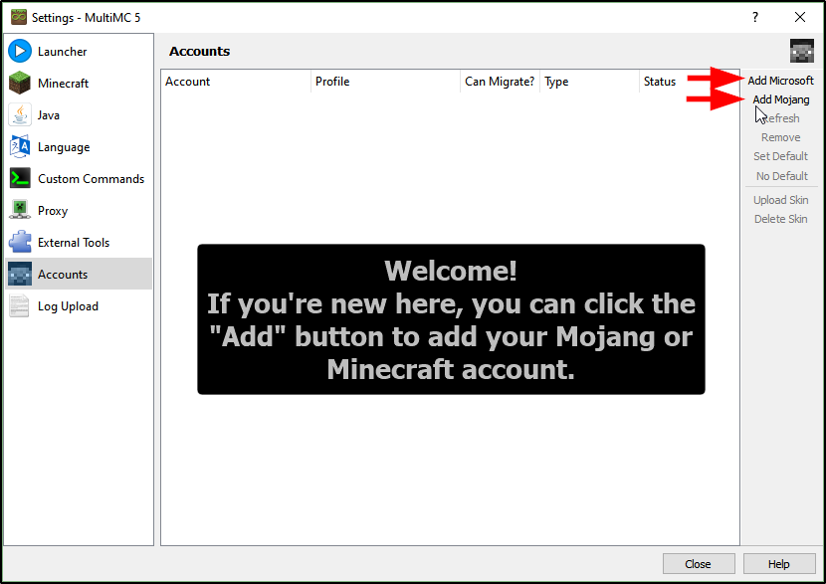Click the Accounts steve head icon
Viewport: 826px width, 584px height.
click(20, 275)
